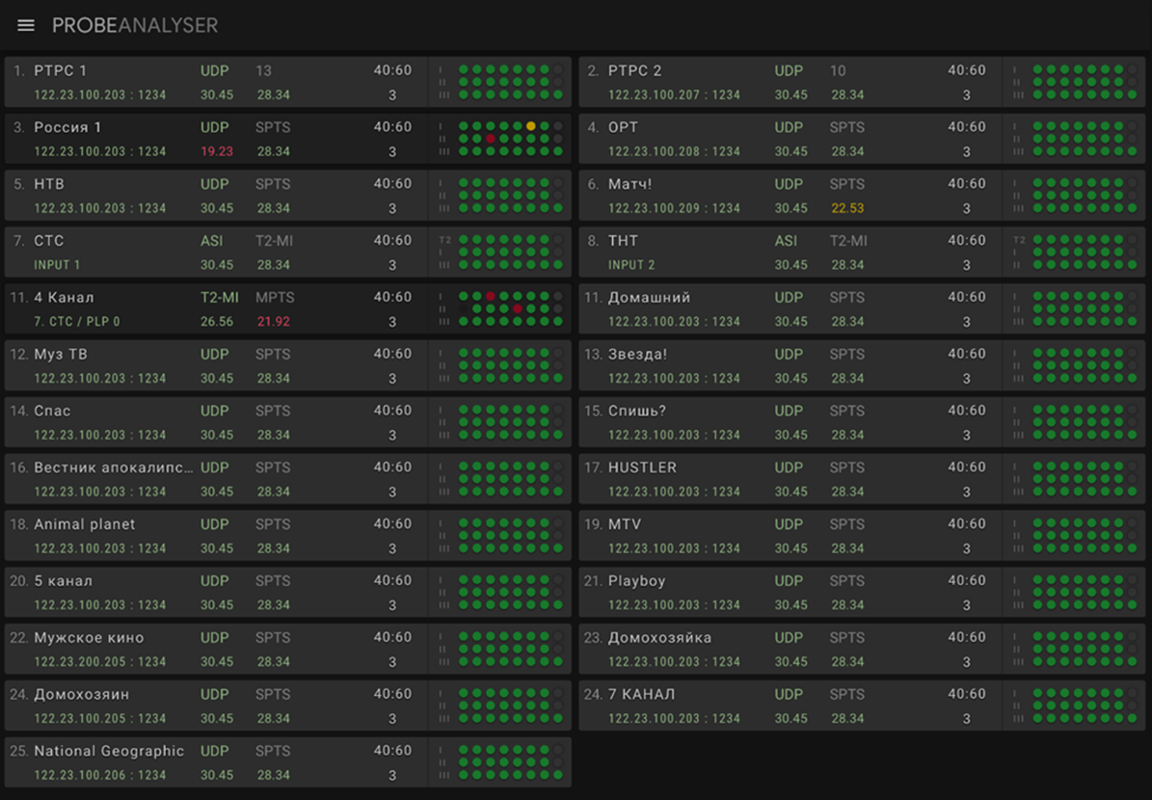Choose the Мужское кино channel name
Screen dimensions: 1152x800
89,638
